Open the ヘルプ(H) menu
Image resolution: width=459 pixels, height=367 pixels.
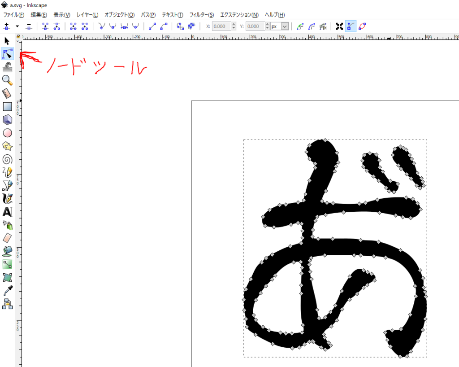tap(275, 15)
